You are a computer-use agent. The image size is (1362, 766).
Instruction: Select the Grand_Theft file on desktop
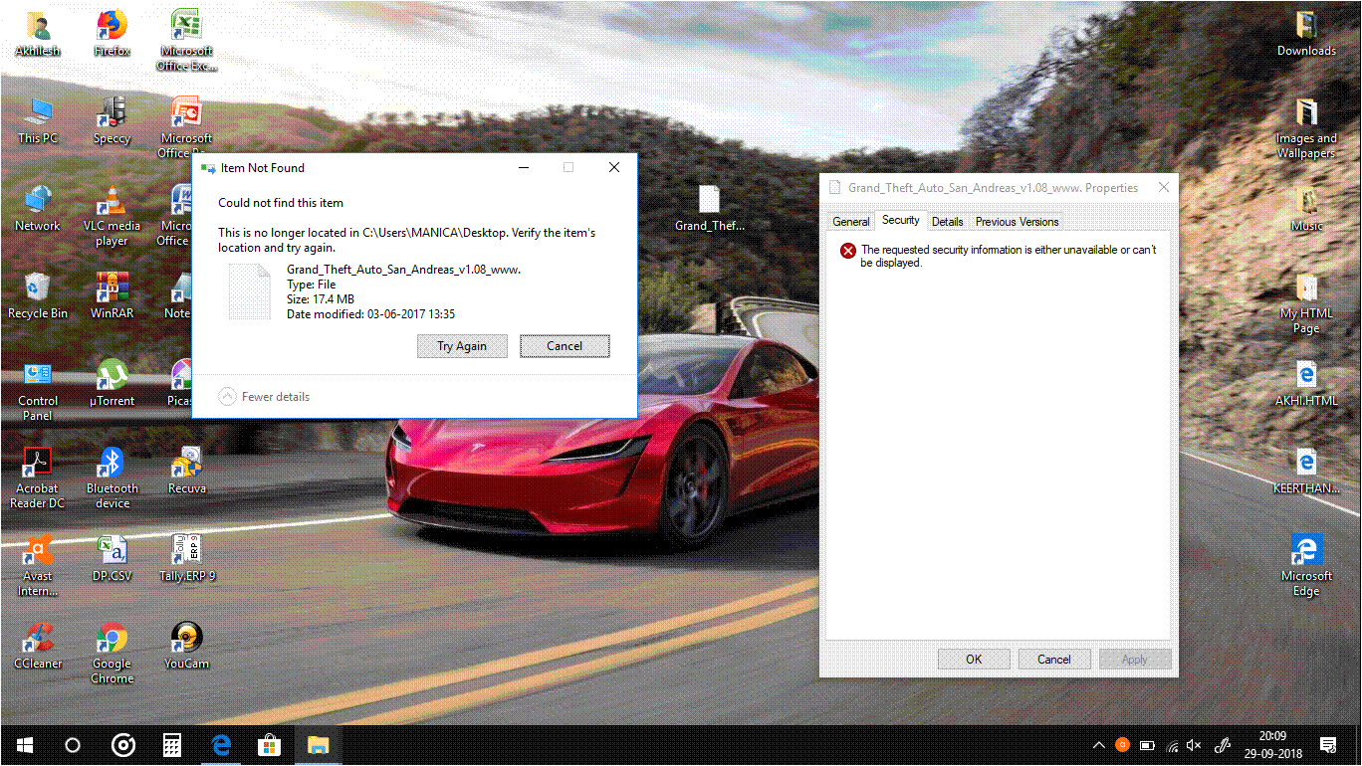[x=709, y=209]
